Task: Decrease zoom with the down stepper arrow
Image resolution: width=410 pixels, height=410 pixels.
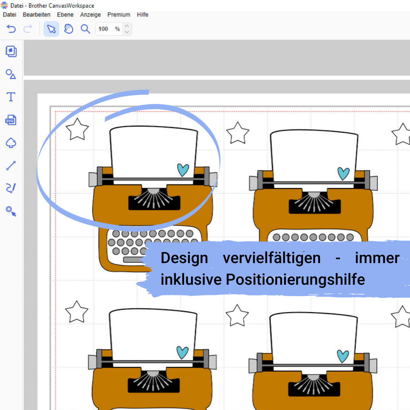Action: tap(127, 32)
